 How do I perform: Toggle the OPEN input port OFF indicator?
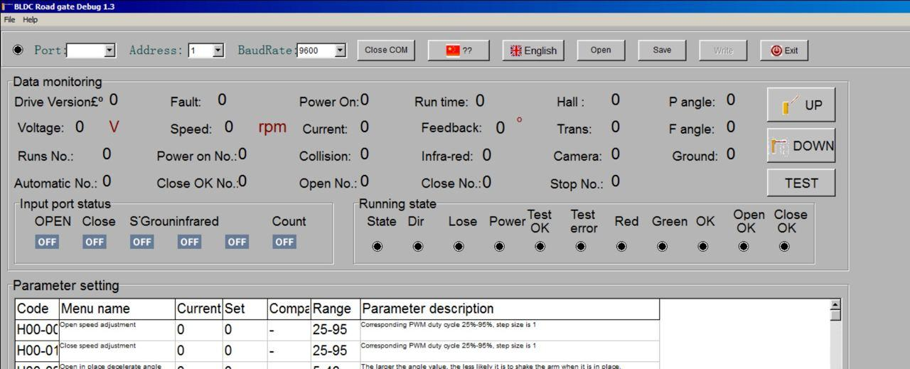[x=47, y=242]
